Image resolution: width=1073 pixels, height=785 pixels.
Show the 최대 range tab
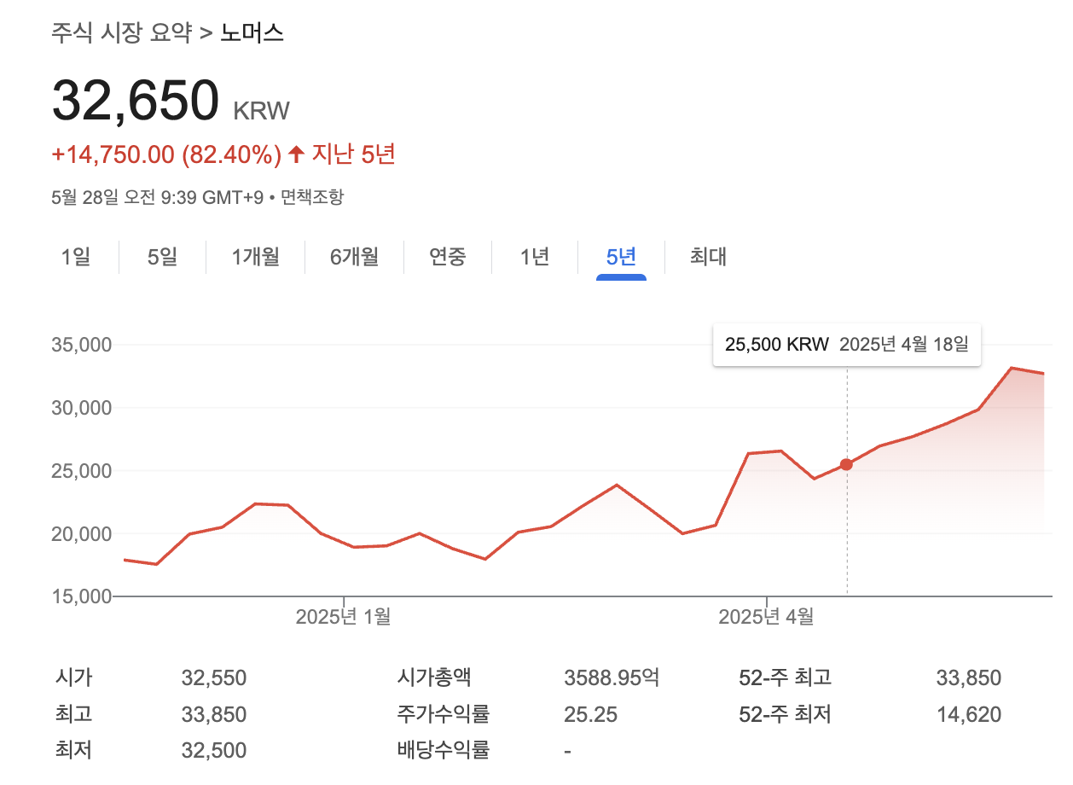pos(708,256)
